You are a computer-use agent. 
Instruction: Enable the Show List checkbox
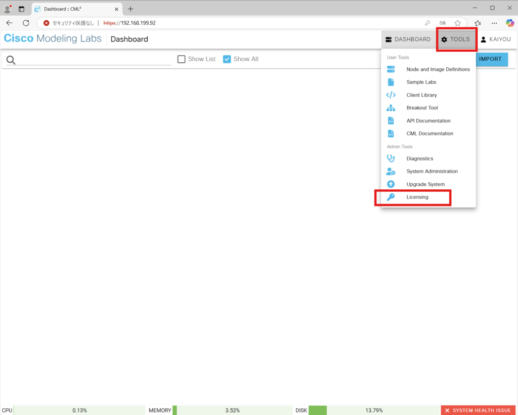(x=182, y=59)
